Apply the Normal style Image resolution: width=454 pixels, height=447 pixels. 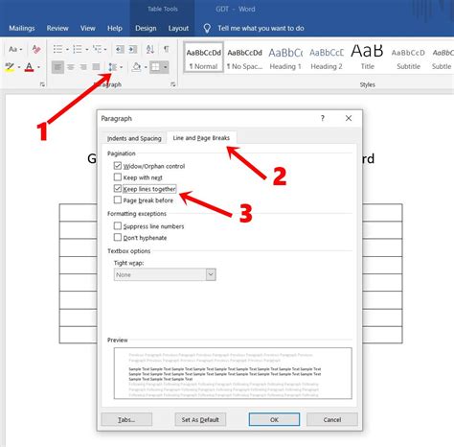203,58
